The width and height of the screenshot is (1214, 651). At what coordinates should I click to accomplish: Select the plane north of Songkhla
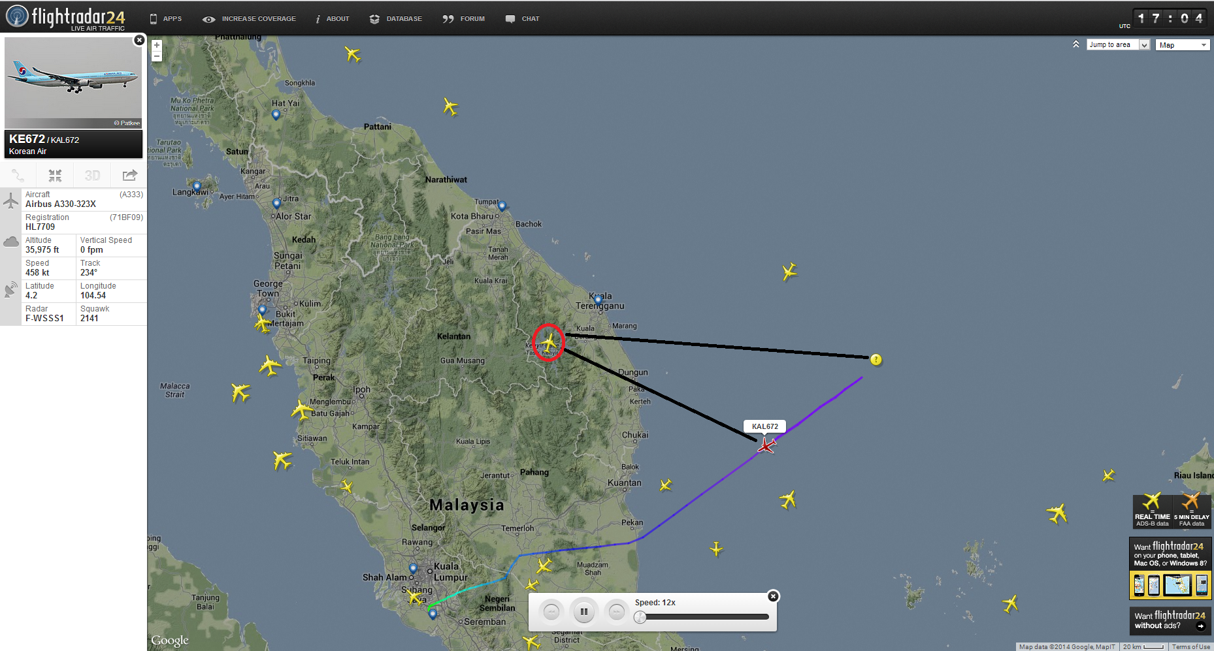coord(353,54)
